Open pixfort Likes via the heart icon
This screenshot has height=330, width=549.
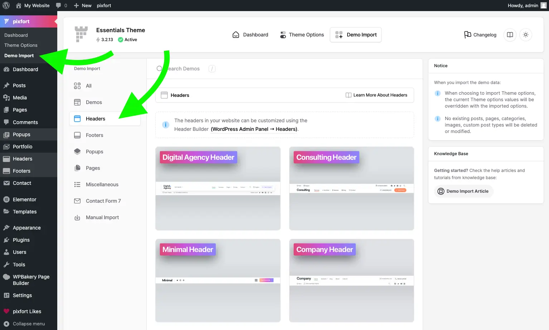coord(27,311)
